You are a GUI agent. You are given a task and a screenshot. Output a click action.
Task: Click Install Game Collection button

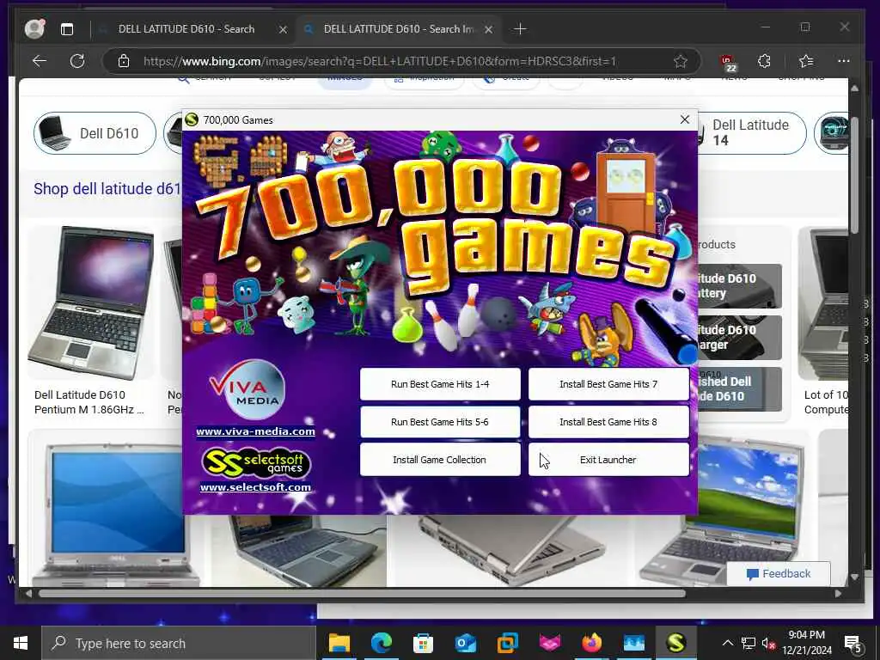pyautogui.click(x=440, y=460)
